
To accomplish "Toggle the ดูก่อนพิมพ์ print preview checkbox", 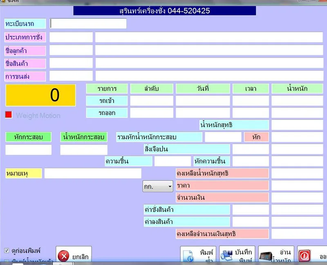I will pos(7,250).
